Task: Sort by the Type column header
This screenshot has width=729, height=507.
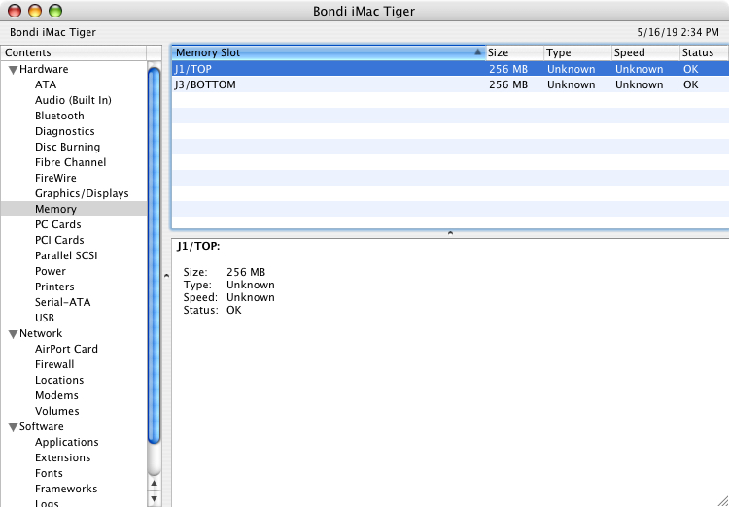Action: (578, 53)
